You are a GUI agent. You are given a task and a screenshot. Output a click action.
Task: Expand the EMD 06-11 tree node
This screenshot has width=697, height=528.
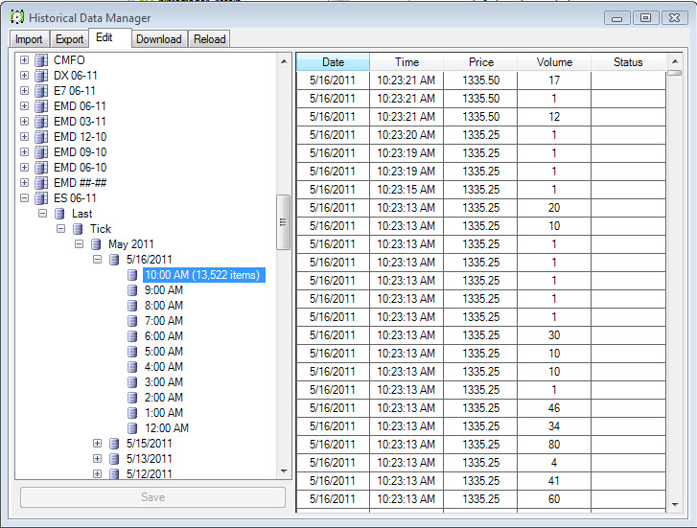pos(25,106)
